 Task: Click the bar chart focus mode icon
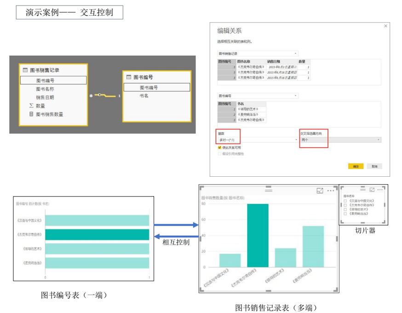[320, 191]
